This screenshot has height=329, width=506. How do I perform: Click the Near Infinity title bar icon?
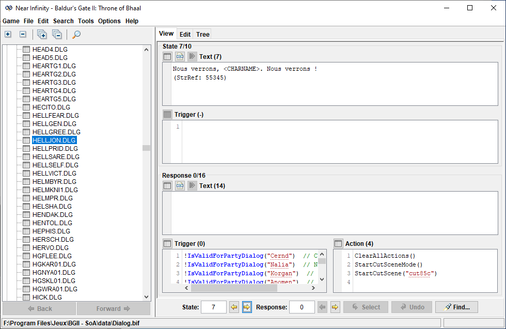[x=9, y=8]
